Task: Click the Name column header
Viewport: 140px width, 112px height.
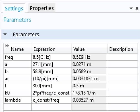Action: pyautogui.click(x=17, y=48)
